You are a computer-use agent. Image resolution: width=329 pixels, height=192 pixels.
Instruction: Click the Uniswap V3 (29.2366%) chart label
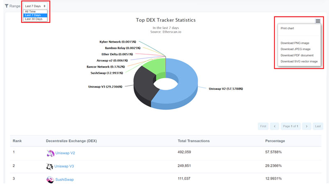pyautogui.click(x=105, y=87)
